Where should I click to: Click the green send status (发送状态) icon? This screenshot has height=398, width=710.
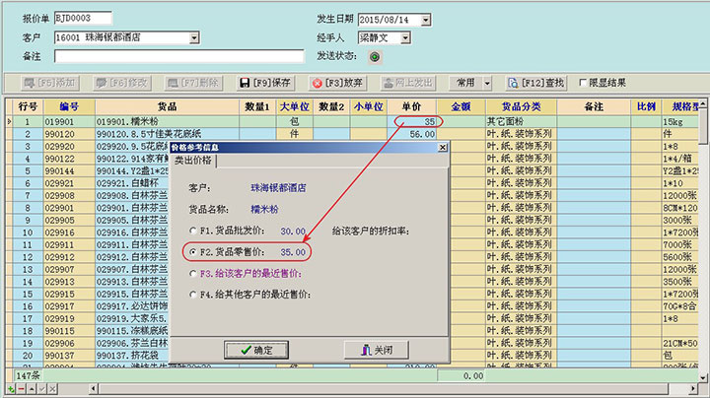(x=374, y=57)
